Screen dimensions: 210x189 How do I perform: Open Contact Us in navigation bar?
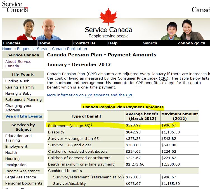(x=84, y=43)
